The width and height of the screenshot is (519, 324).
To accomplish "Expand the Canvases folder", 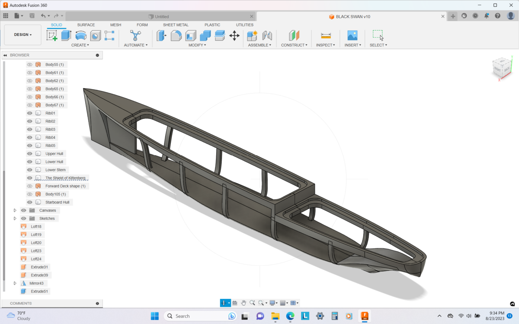I will (x=15, y=210).
